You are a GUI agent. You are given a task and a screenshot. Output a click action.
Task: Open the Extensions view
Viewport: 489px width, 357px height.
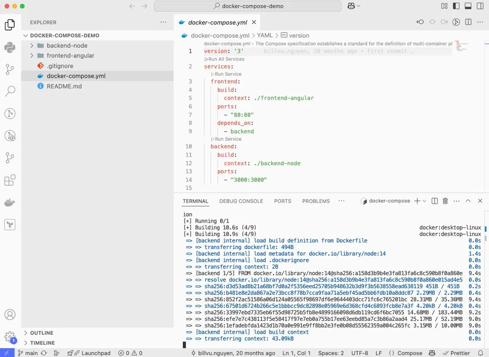[10, 180]
